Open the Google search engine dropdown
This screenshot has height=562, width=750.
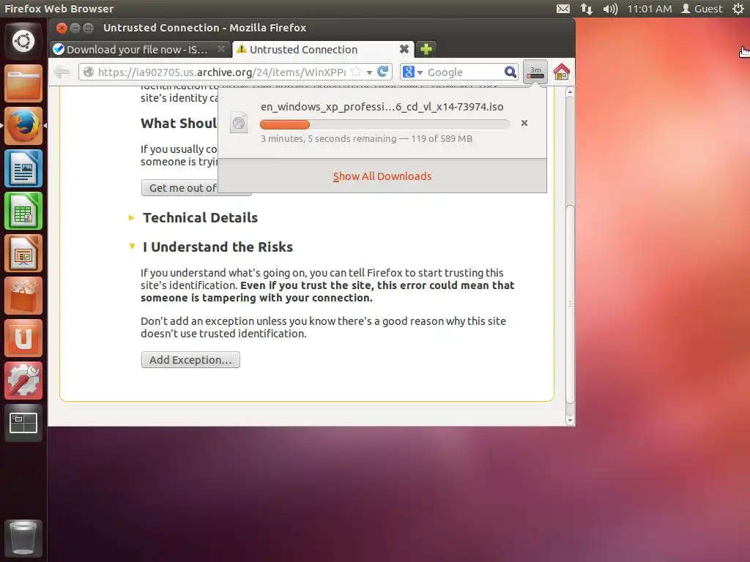click(413, 72)
